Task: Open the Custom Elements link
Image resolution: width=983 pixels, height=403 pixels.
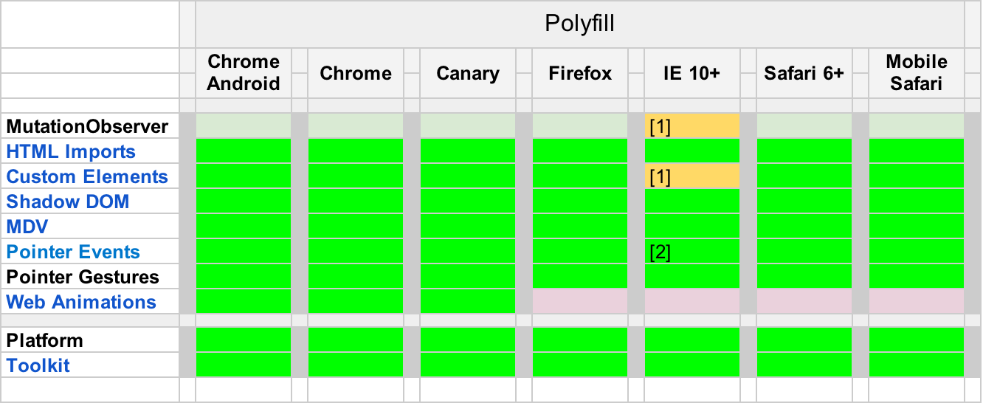Action: (x=87, y=177)
